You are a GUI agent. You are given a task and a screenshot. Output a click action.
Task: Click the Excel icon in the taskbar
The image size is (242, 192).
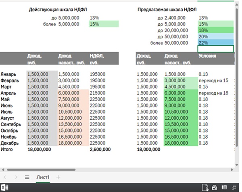4,187
